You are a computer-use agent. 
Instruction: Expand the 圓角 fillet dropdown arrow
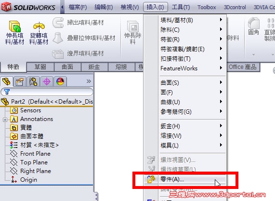253,55
